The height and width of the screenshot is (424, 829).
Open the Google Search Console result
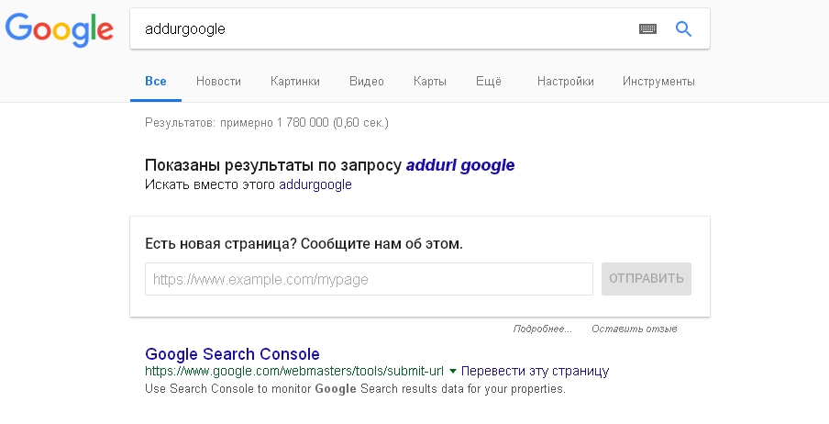click(x=232, y=354)
